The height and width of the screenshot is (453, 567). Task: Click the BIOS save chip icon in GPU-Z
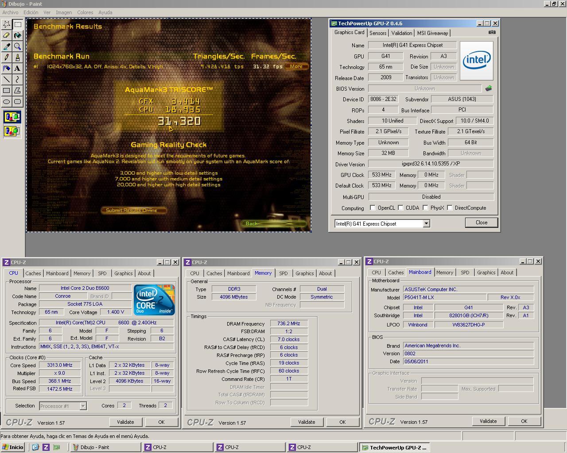point(488,88)
